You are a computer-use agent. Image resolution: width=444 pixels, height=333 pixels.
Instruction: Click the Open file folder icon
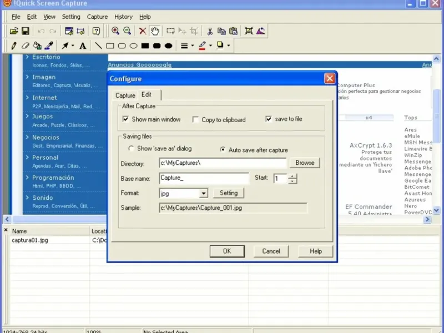pyautogui.click(x=14, y=31)
